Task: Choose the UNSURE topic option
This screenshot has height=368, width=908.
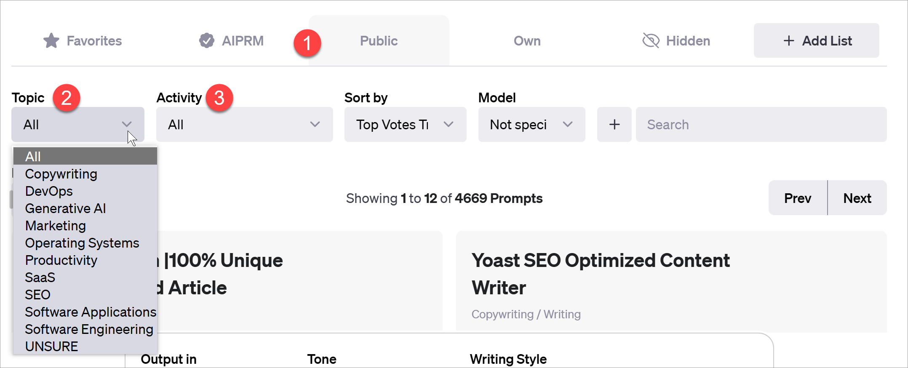Action: (51, 347)
